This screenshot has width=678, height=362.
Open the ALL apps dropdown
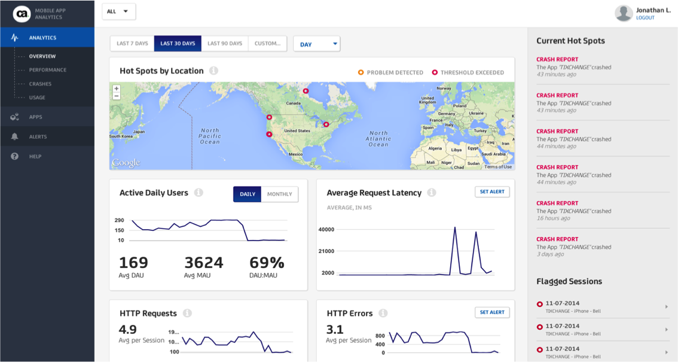pos(119,12)
